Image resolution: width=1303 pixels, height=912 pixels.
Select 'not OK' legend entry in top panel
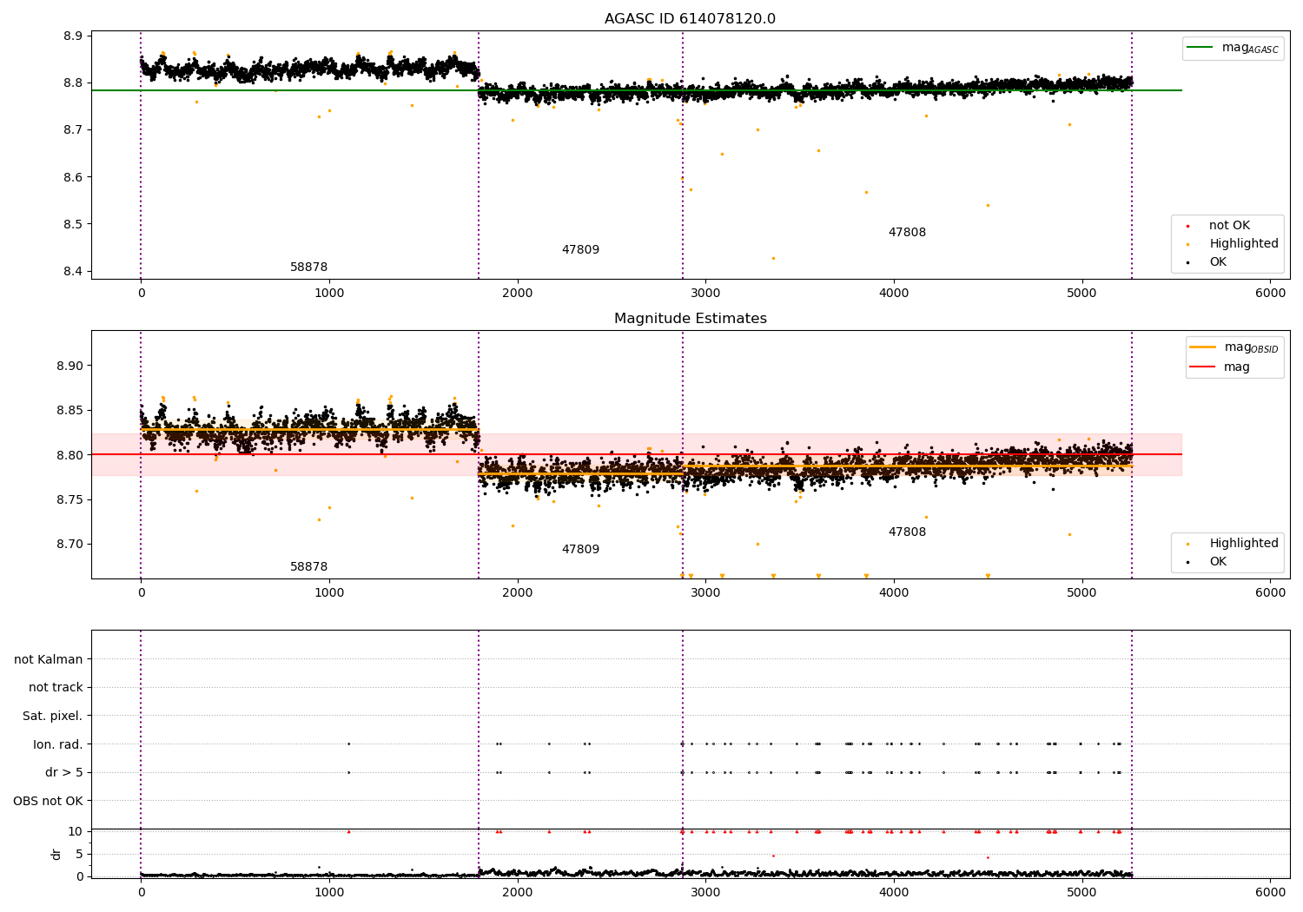pos(1229,226)
